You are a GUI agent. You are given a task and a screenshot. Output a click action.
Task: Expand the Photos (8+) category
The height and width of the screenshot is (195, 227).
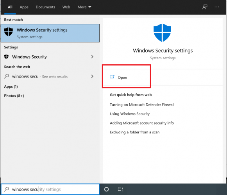click(x=14, y=96)
